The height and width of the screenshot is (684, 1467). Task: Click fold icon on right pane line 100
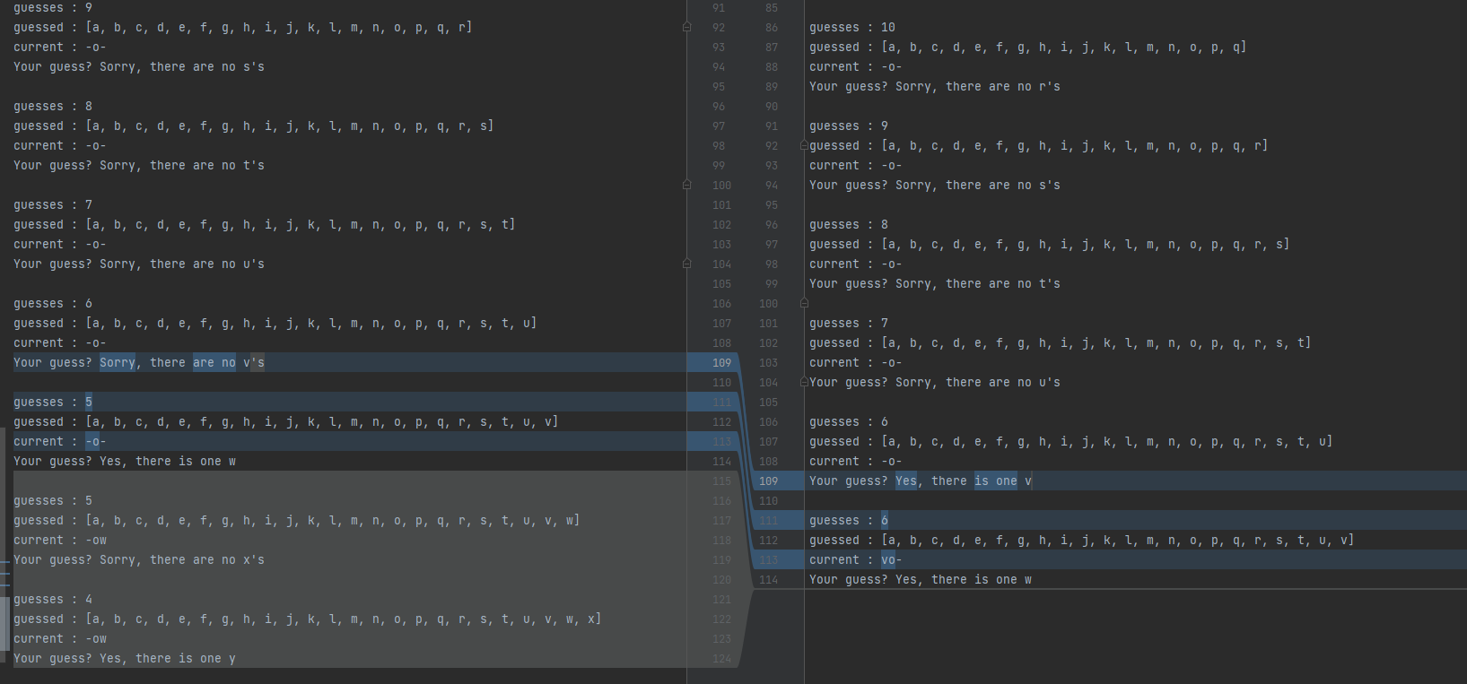click(x=804, y=303)
